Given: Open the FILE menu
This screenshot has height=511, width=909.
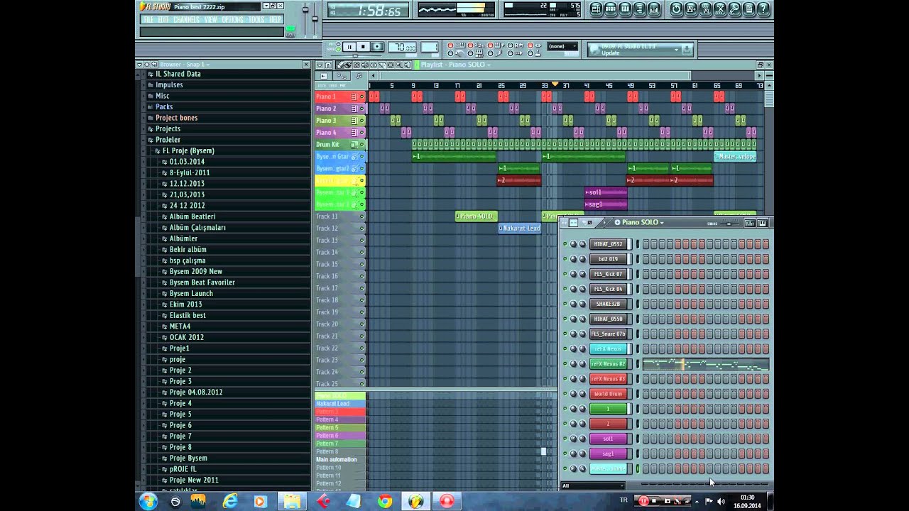Looking at the screenshot, I should [x=148, y=19].
